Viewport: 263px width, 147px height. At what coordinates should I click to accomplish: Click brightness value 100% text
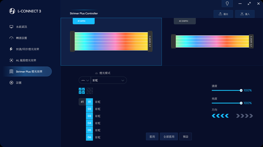pyautogui.click(x=248, y=103)
